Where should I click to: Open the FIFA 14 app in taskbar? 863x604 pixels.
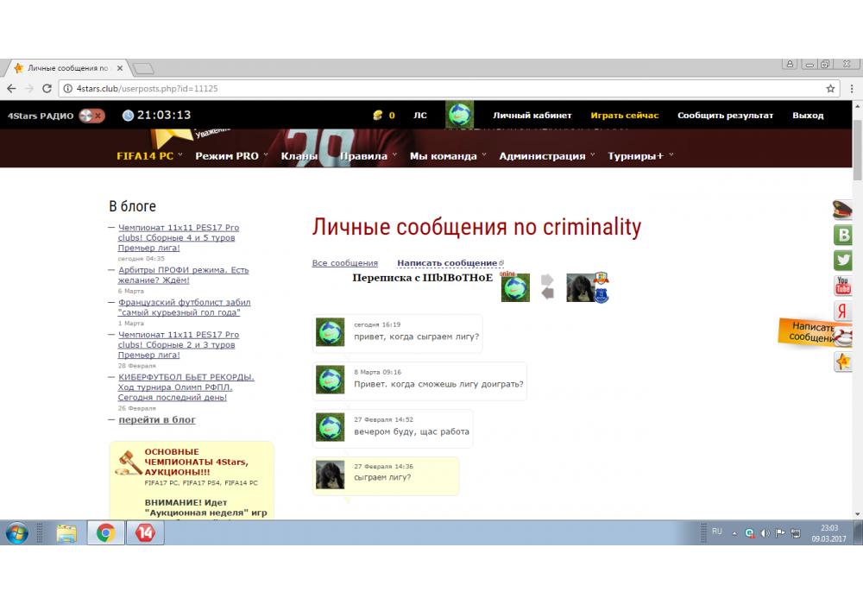click(x=143, y=533)
